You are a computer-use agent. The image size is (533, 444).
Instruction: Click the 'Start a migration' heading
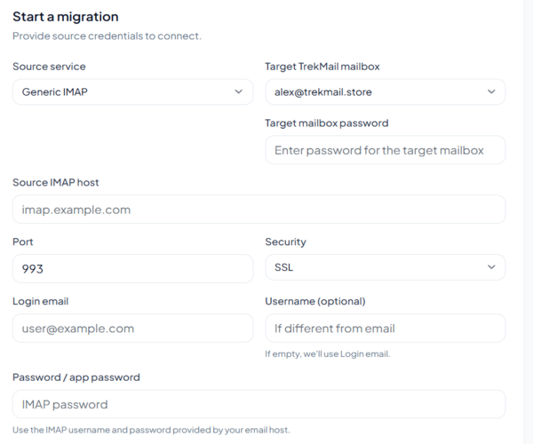coord(65,17)
